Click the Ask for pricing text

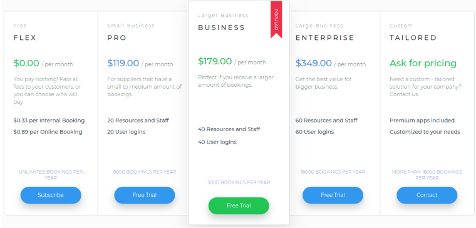pyautogui.click(x=423, y=63)
